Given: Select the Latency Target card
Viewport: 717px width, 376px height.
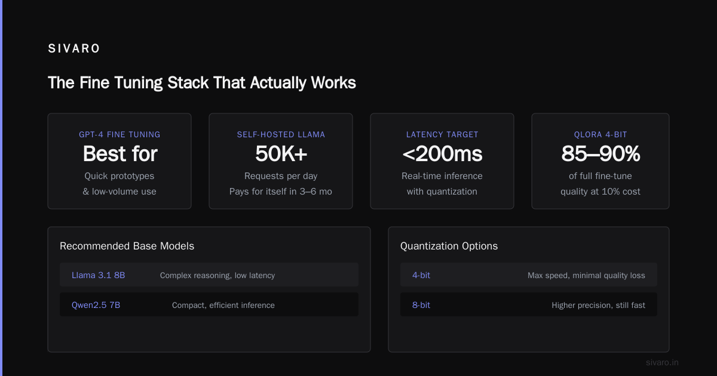Looking at the screenshot, I should tap(442, 161).
